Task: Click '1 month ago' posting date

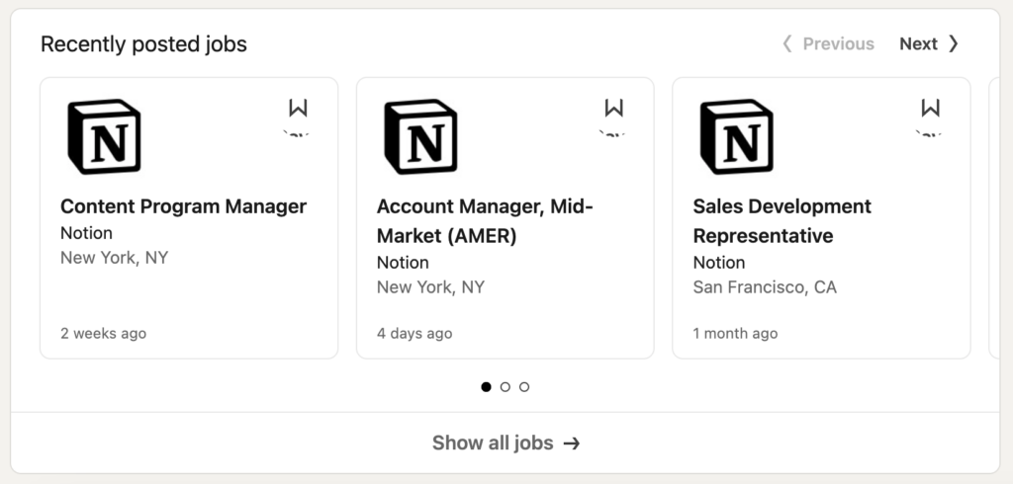Action: pyautogui.click(x=735, y=334)
